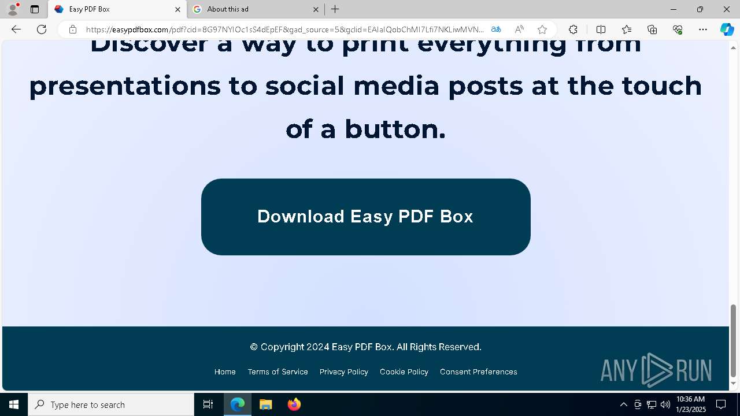The width and height of the screenshot is (740, 416).
Task: Open Split screen view
Action: pos(601,29)
